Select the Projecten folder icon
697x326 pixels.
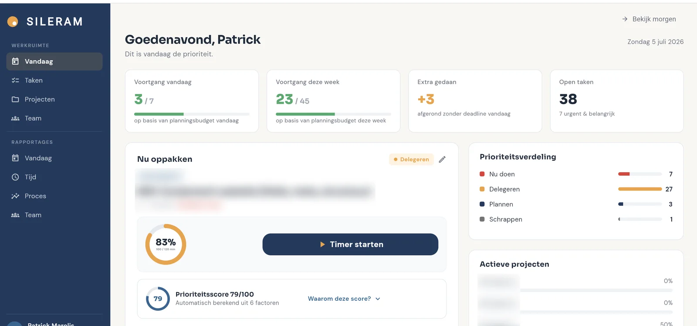click(x=15, y=99)
